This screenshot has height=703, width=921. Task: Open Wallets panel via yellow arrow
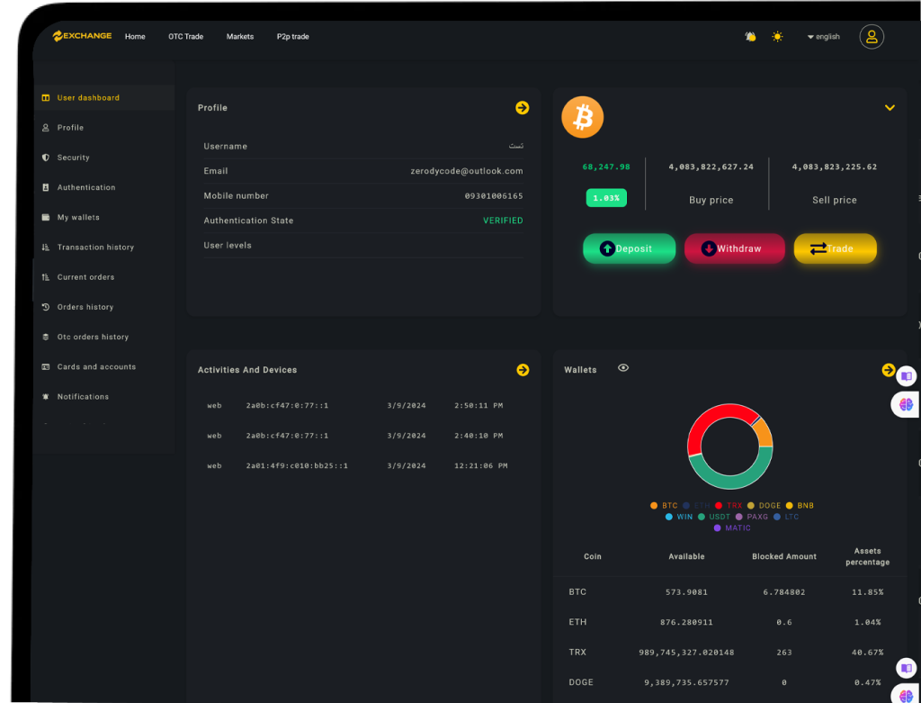(x=889, y=370)
